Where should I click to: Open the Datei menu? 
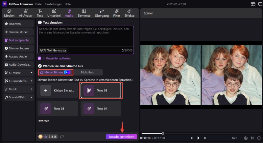38,4
